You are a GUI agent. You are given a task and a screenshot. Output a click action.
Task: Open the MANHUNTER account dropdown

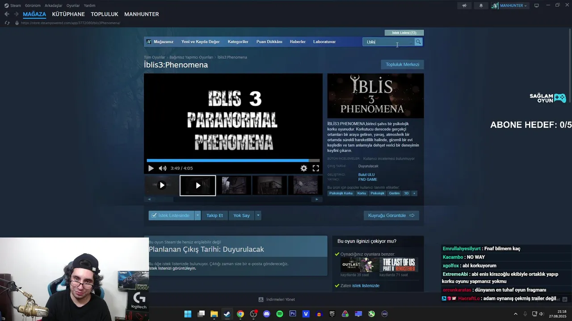pyautogui.click(x=510, y=5)
